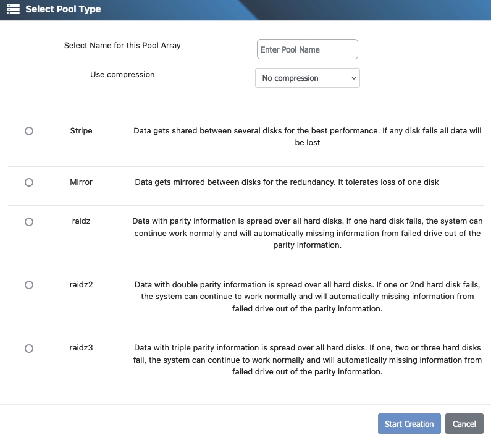Viewport: 491px width, 440px height.
Task: Select the Stripe radio button
Action: point(29,131)
